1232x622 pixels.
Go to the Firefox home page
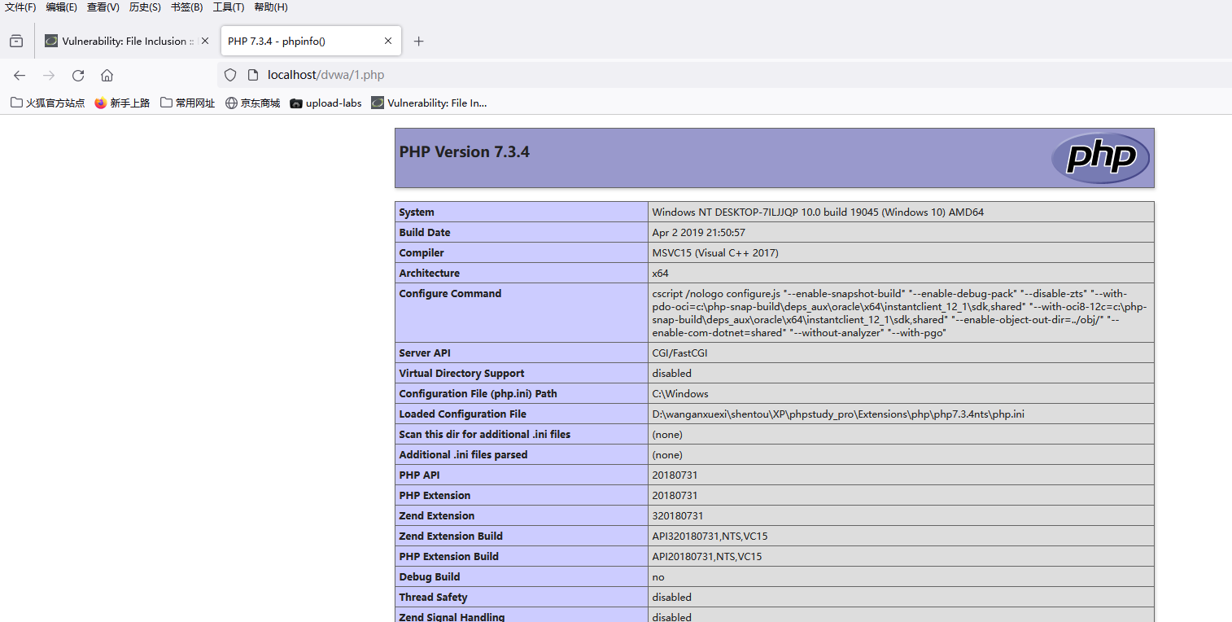click(x=107, y=75)
